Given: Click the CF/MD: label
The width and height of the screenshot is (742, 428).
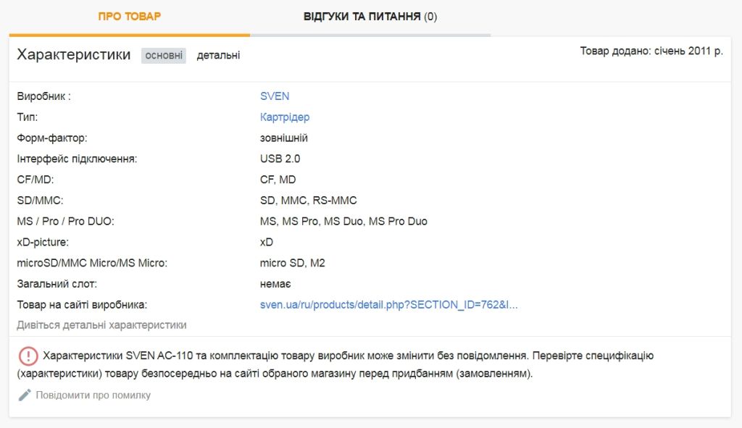Looking at the screenshot, I should (x=36, y=180).
